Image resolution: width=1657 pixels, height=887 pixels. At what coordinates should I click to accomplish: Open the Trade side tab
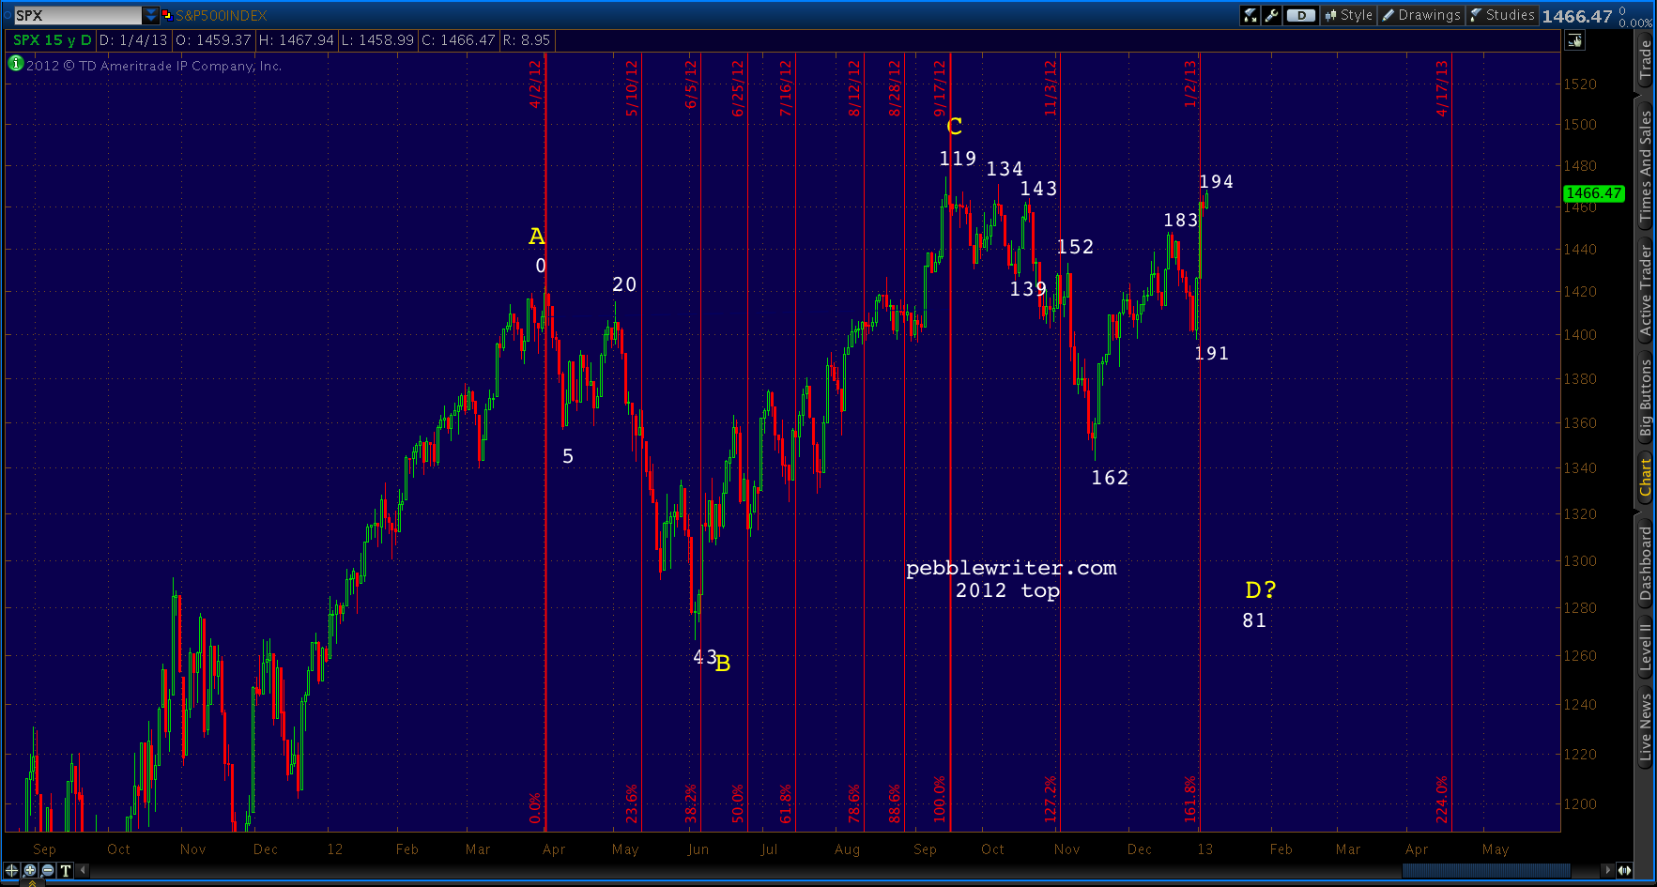tap(1645, 60)
